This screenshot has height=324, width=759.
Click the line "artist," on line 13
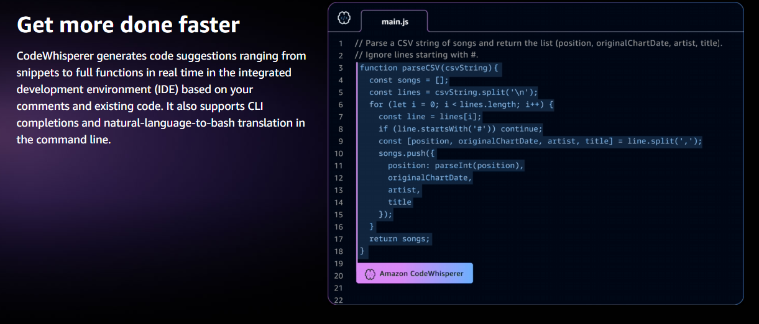click(404, 190)
